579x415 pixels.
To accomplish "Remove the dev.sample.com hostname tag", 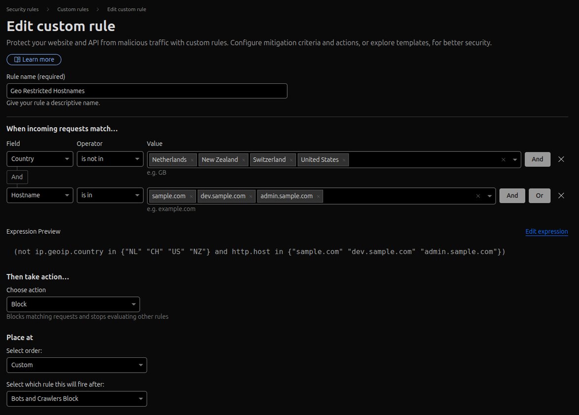I will tap(251, 197).
